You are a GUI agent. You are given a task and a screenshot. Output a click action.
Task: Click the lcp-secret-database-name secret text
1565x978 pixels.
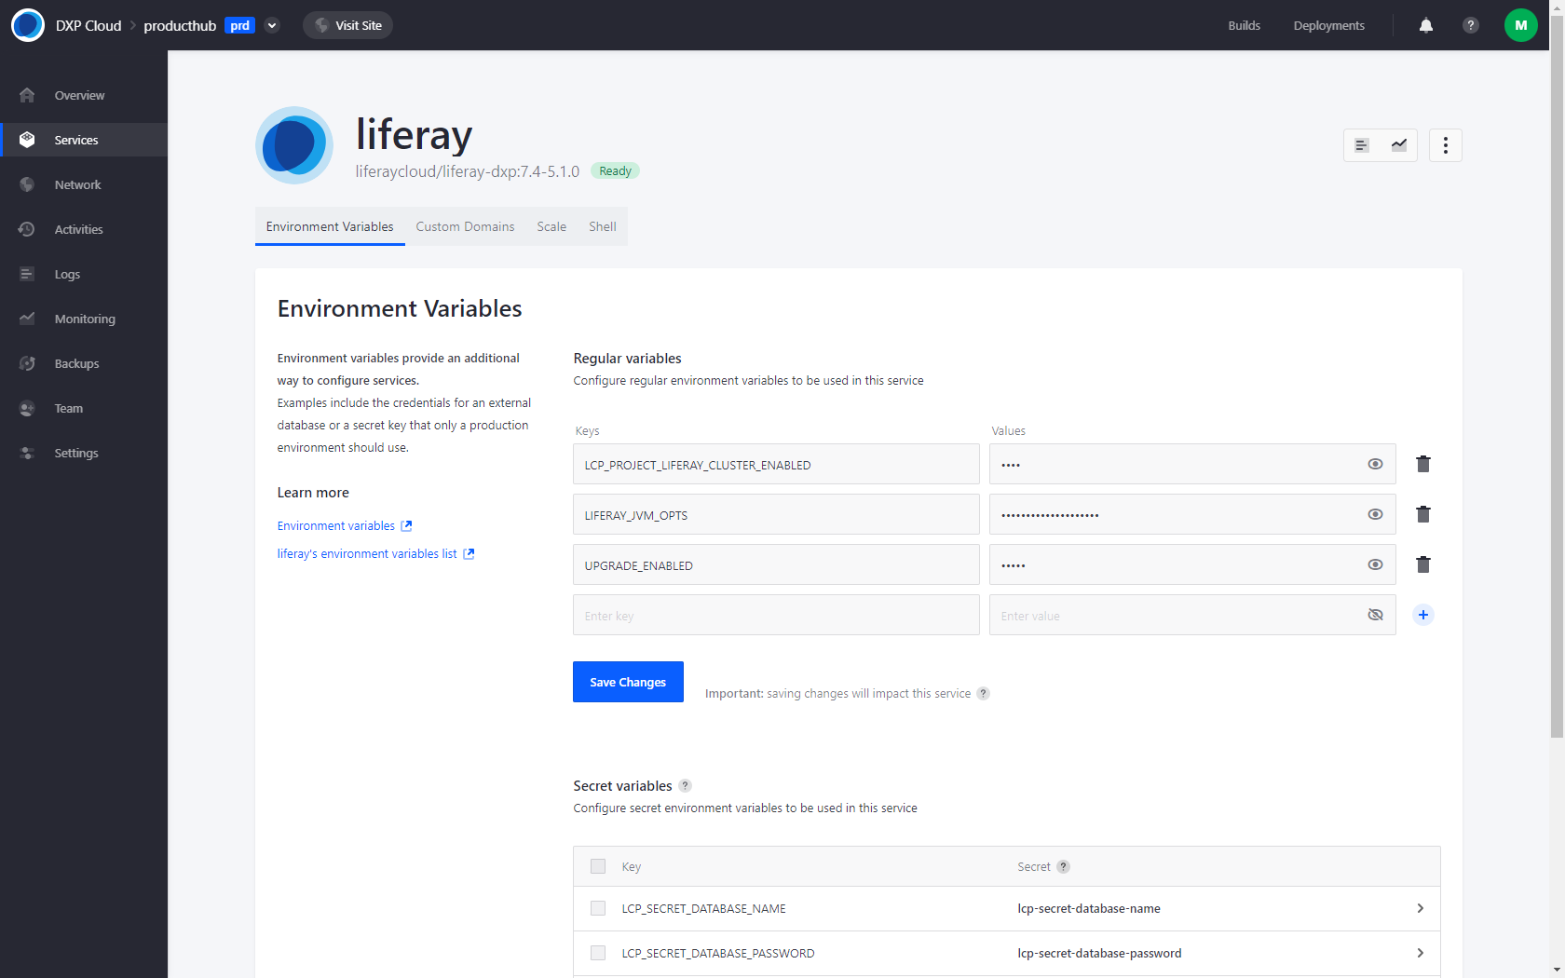click(1089, 908)
